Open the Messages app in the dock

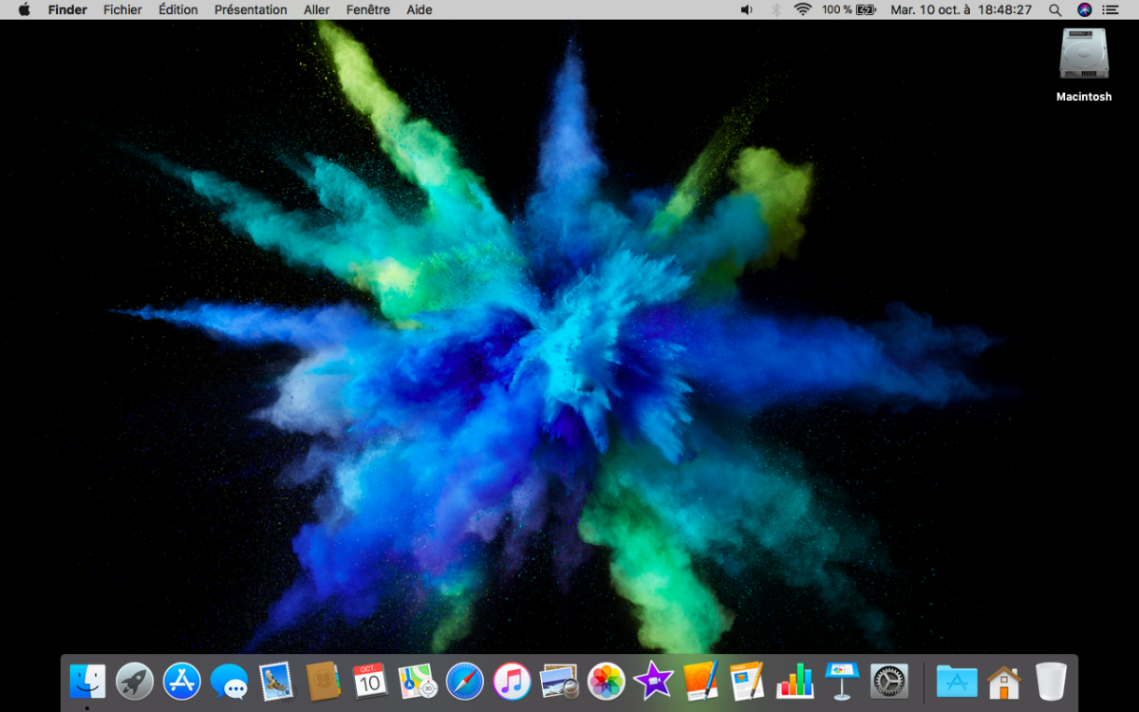[x=229, y=681]
